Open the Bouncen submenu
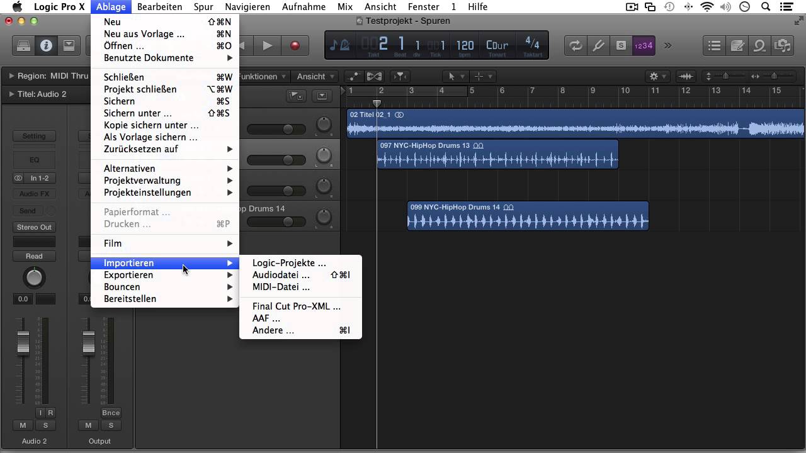Viewport: 806px width, 453px height. pyautogui.click(x=165, y=287)
